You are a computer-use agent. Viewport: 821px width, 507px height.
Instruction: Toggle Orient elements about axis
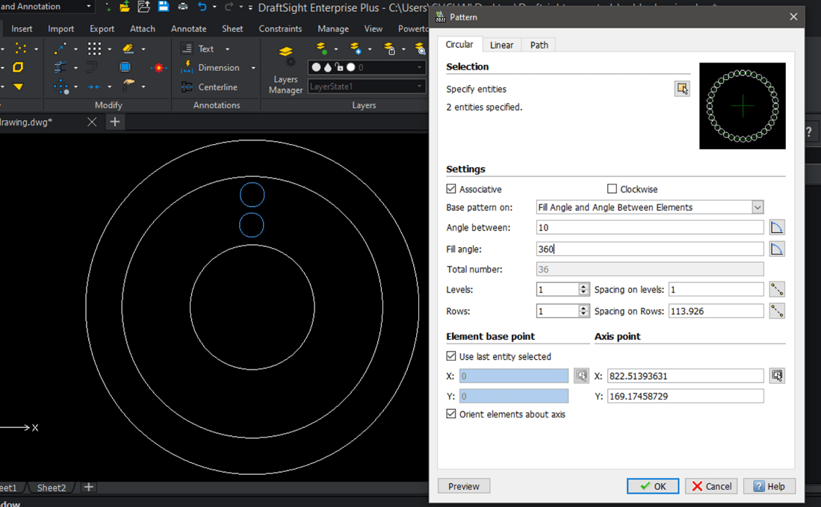(451, 414)
